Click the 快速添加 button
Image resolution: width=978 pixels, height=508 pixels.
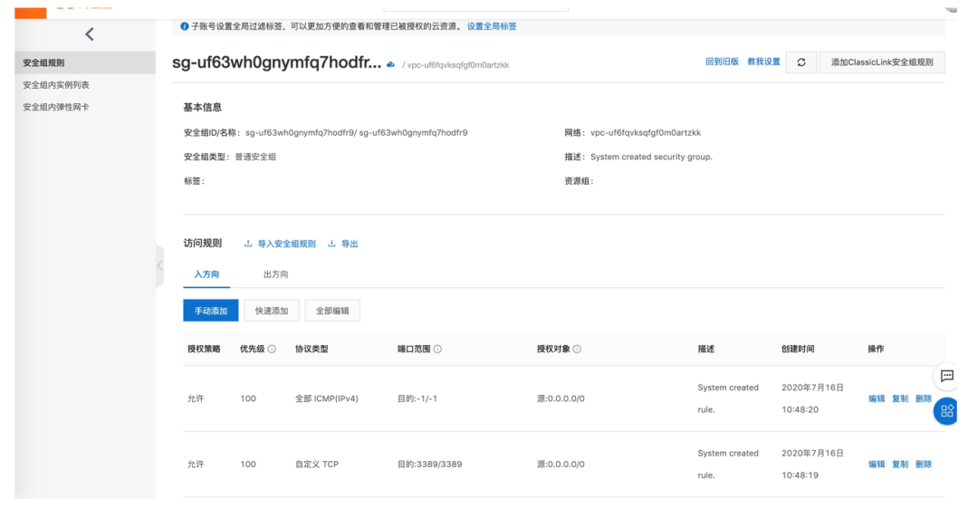pos(272,311)
